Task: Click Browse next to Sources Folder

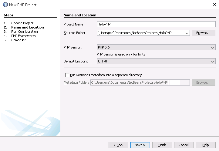Action: [204, 33]
